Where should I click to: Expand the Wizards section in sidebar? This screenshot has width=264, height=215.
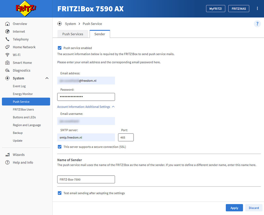coord(19,155)
